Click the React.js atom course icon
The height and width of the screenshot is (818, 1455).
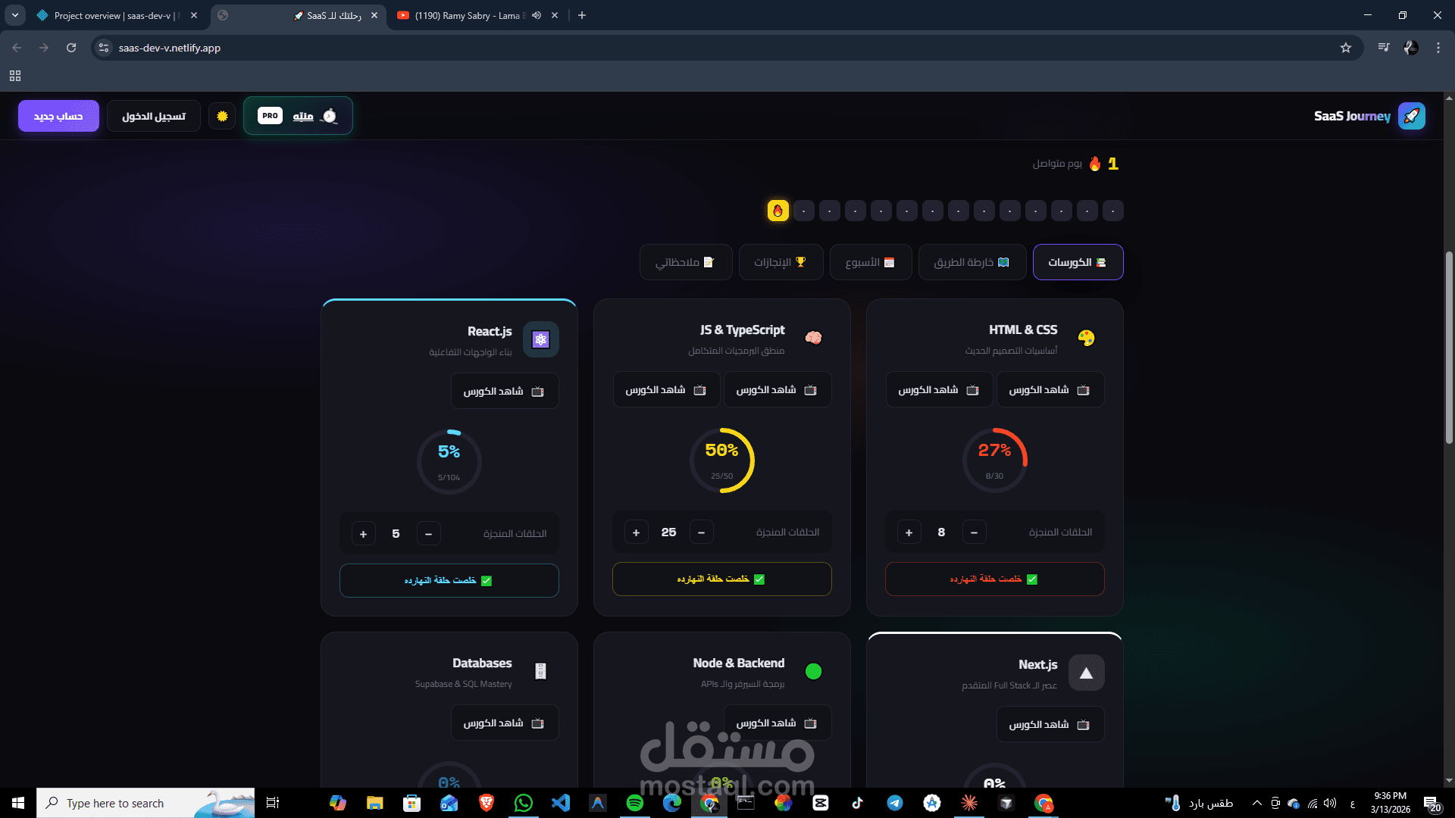[x=540, y=339]
